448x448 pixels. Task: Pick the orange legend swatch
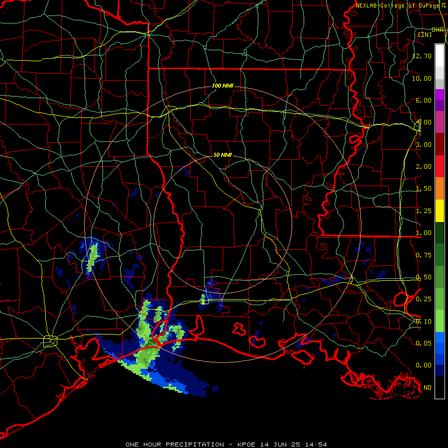440,189
